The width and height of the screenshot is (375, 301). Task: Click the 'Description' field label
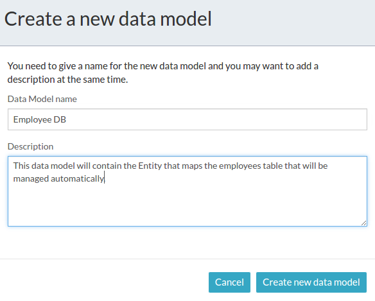[30, 146]
